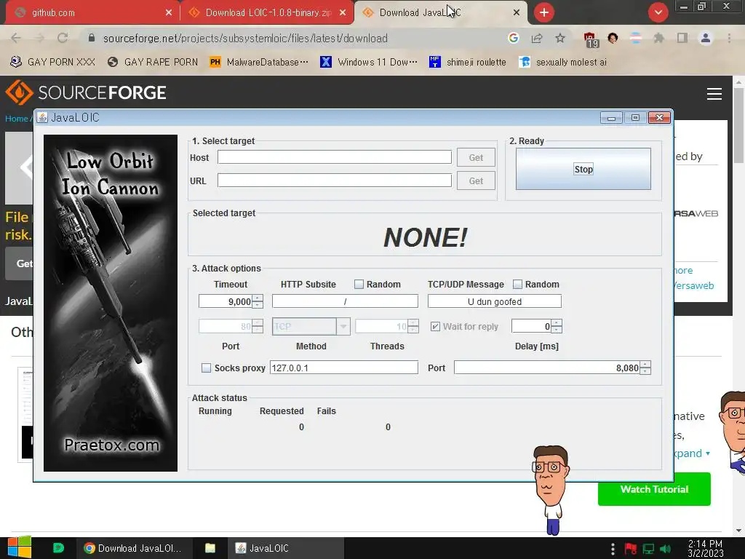
Task: Click the browser address bar URL
Action: point(245,38)
